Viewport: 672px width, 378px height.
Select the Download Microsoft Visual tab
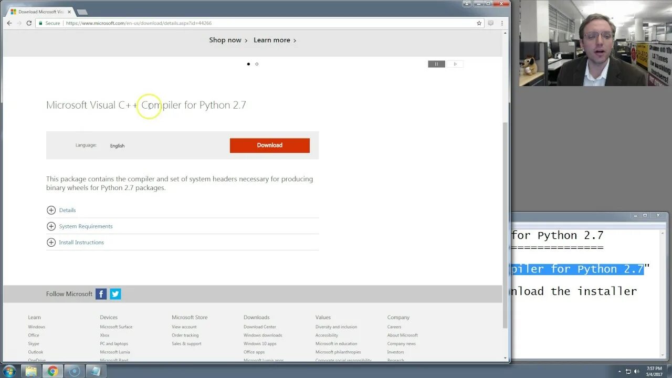41,12
